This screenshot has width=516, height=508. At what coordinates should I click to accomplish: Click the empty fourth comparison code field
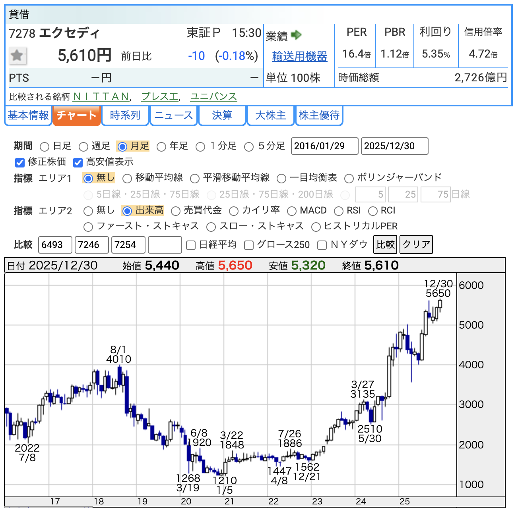[x=165, y=245]
